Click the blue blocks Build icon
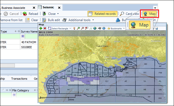The width and height of the screenshot is (174, 106). pos(118,20)
